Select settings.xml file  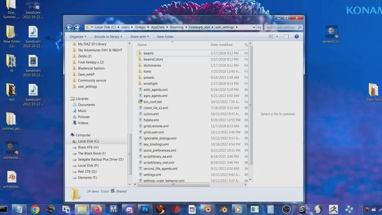coord(152,175)
